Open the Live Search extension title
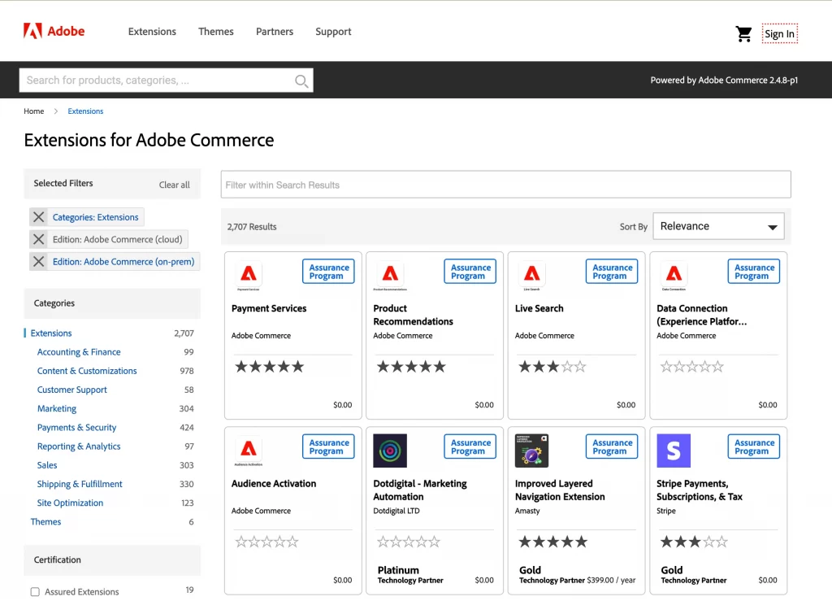 (x=539, y=308)
